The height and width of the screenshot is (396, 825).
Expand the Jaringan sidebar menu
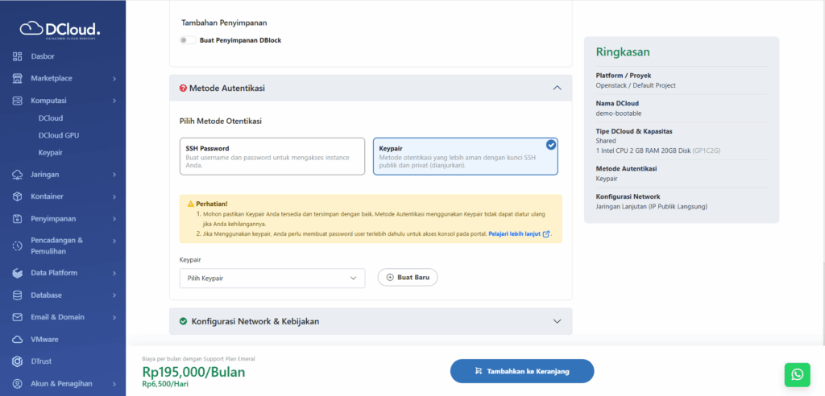click(114, 175)
